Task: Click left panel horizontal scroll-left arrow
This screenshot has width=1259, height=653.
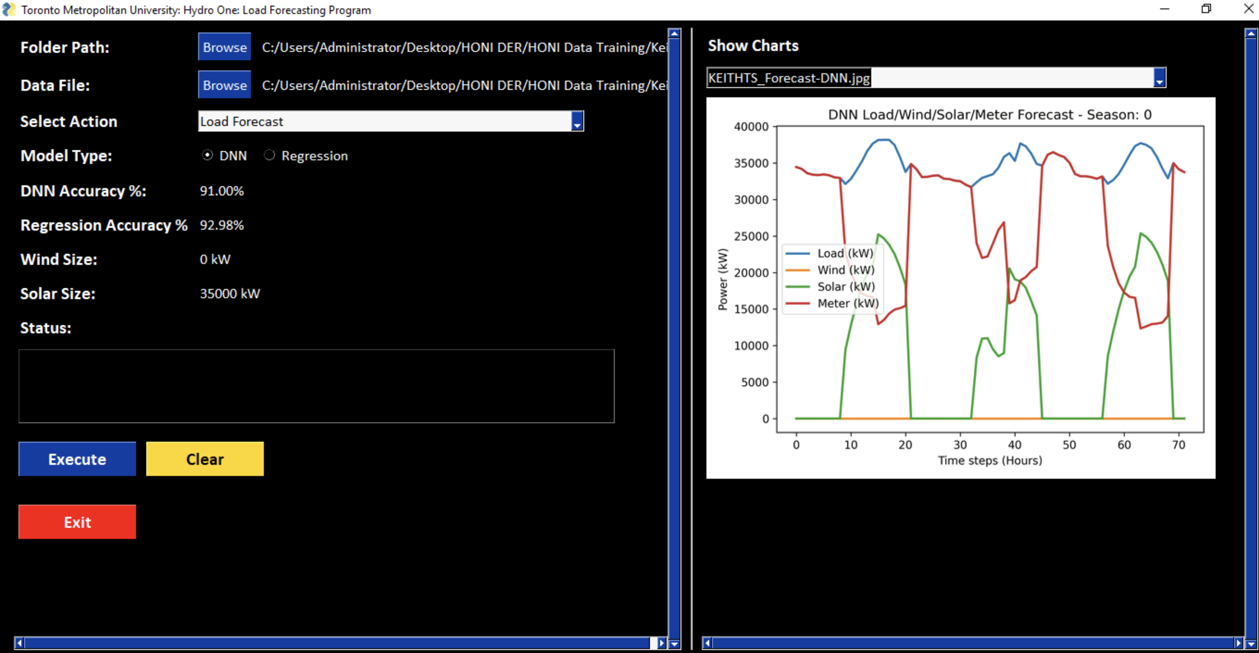Action: point(19,643)
